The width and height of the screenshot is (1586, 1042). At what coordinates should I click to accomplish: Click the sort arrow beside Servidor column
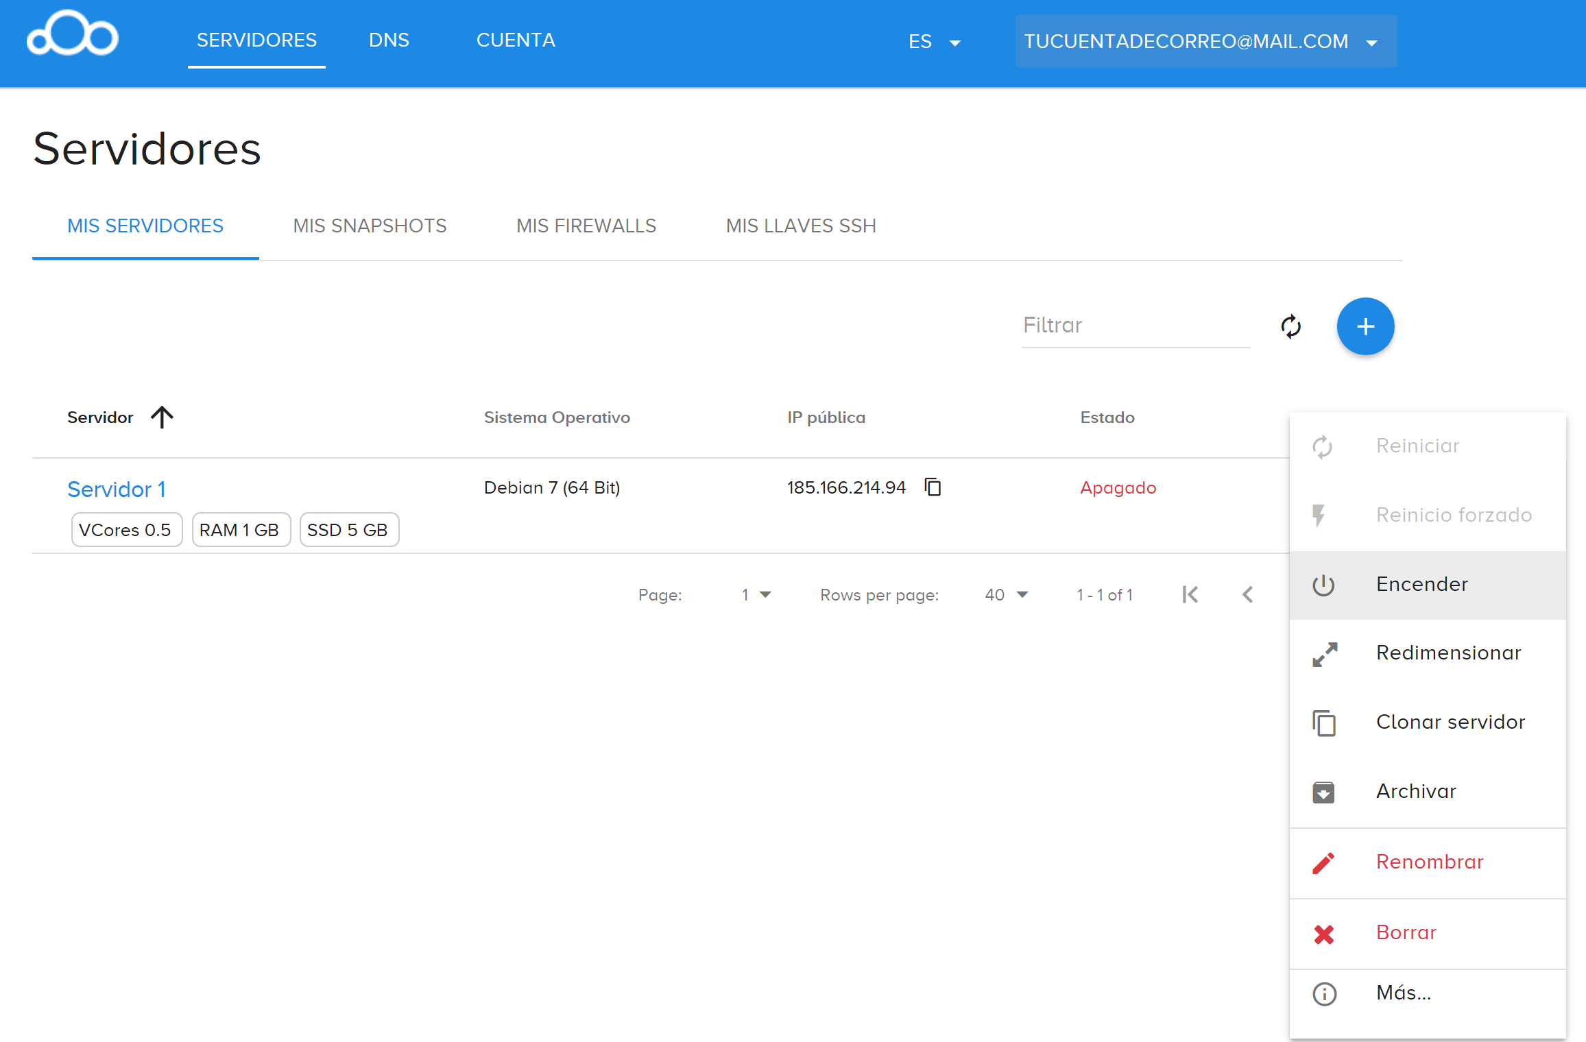click(x=162, y=417)
